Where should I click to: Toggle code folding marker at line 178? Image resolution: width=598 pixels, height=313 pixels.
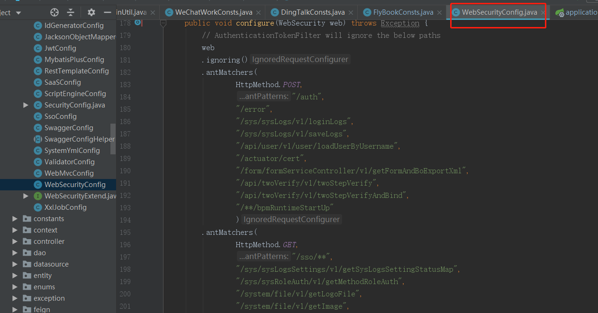pyautogui.click(x=163, y=23)
